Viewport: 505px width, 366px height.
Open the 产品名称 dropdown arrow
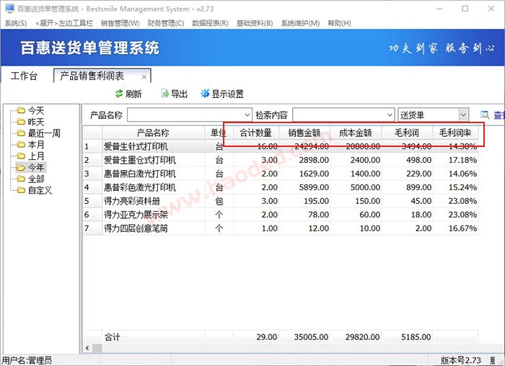pos(247,115)
